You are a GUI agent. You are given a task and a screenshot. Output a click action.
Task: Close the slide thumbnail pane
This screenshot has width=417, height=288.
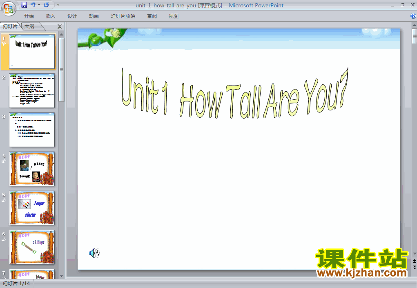[x=60, y=26]
